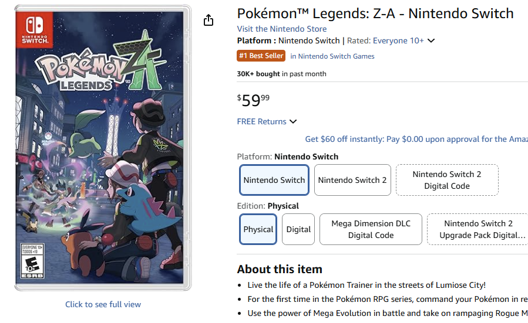This screenshot has width=528, height=323.
Task: Click the share icon beside product image
Action: (208, 21)
